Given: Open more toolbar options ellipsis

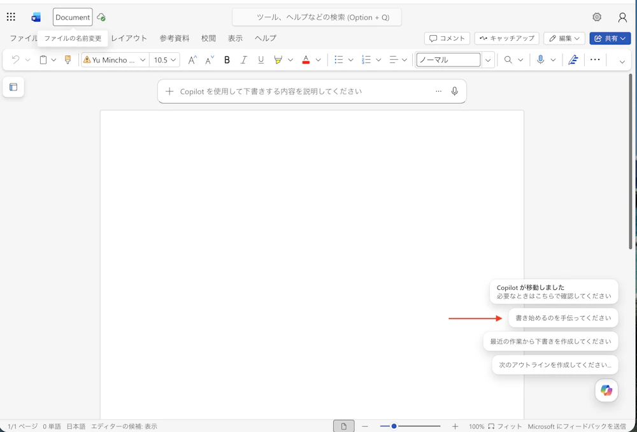Looking at the screenshot, I should pos(595,60).
